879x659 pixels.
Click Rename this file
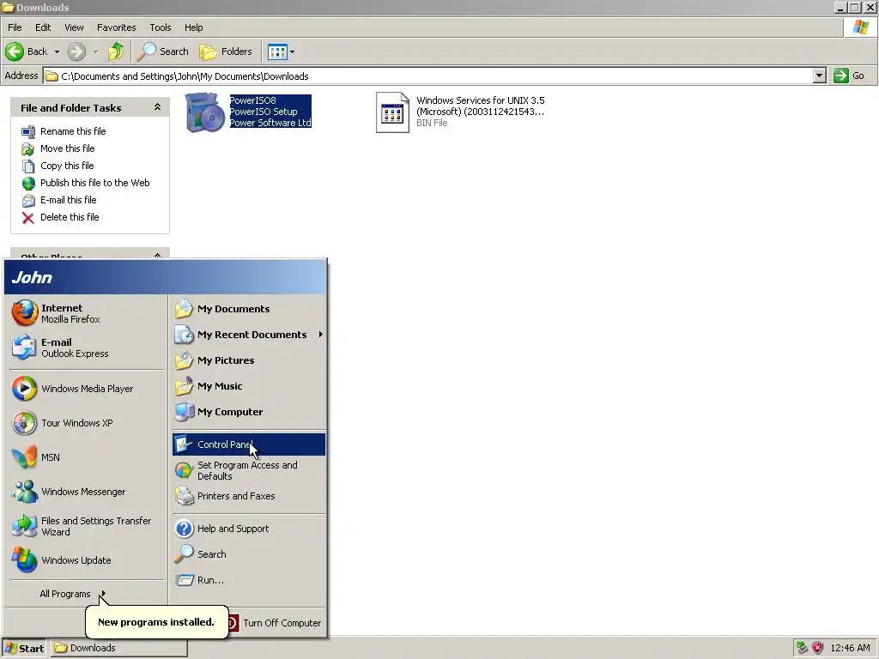pyautogui.click(x=64, y=131)
